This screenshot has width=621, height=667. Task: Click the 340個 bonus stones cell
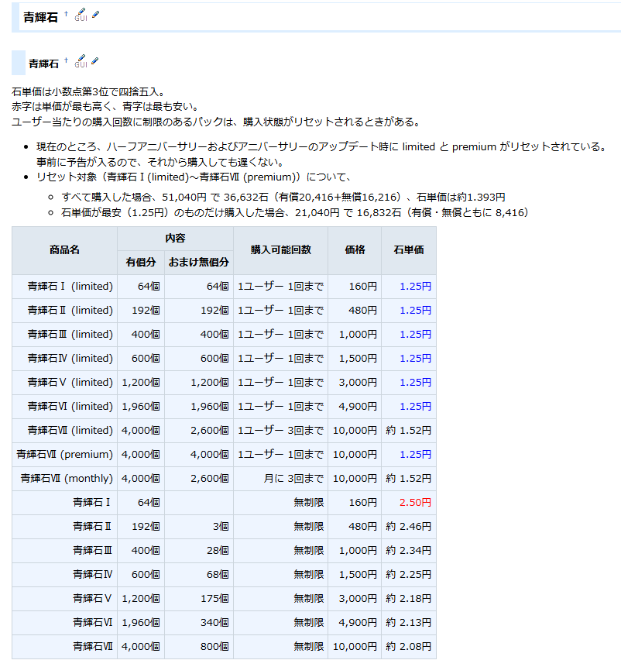coord(198,623)
